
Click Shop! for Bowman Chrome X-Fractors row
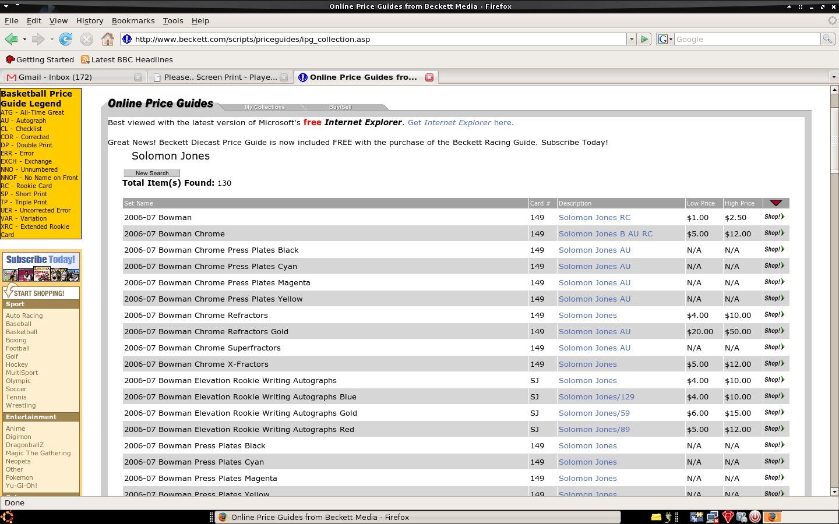774,363
